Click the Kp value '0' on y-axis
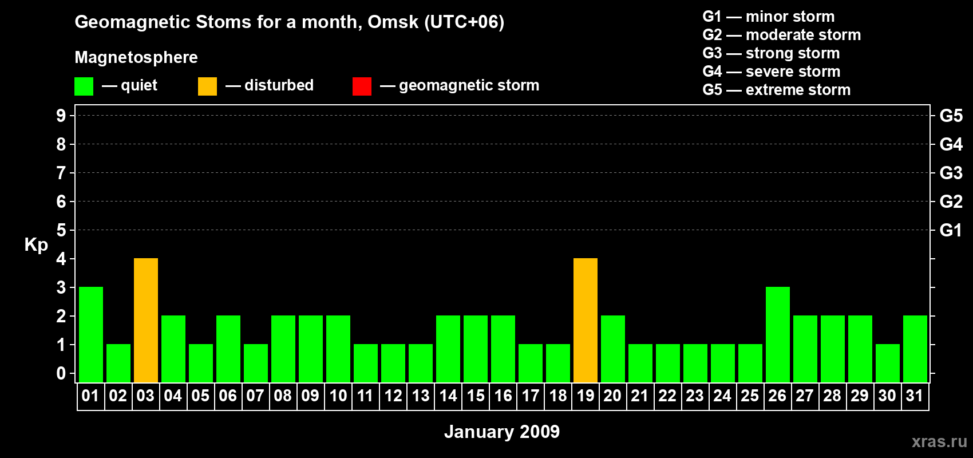973x458 pixels. click(x=61, y=373)
